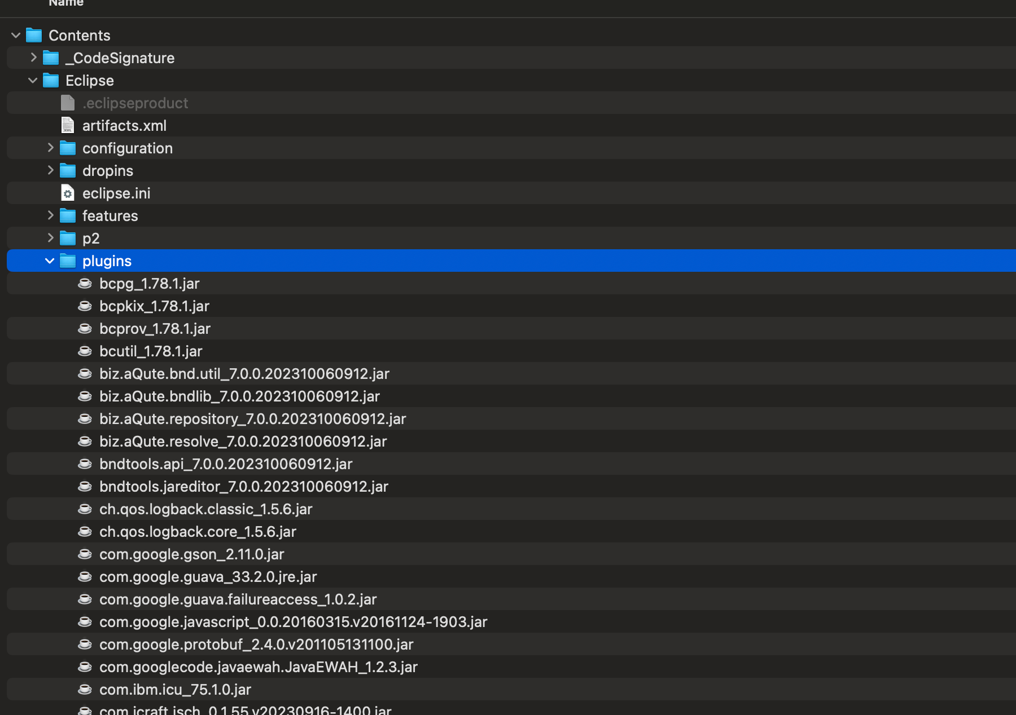Expand the dropins folder chevron
The image size is (1016, 715).
point(50,170)
